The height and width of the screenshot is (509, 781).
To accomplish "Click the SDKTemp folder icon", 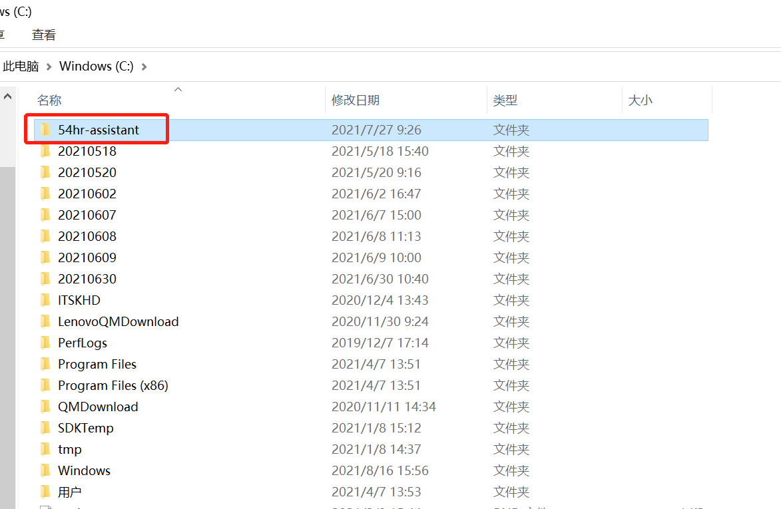I will (45, 428).
